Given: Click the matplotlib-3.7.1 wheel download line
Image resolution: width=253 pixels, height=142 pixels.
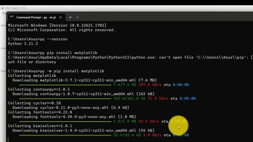Looking at the screenshot, I should pyautogui.click(x=85, y=80).
